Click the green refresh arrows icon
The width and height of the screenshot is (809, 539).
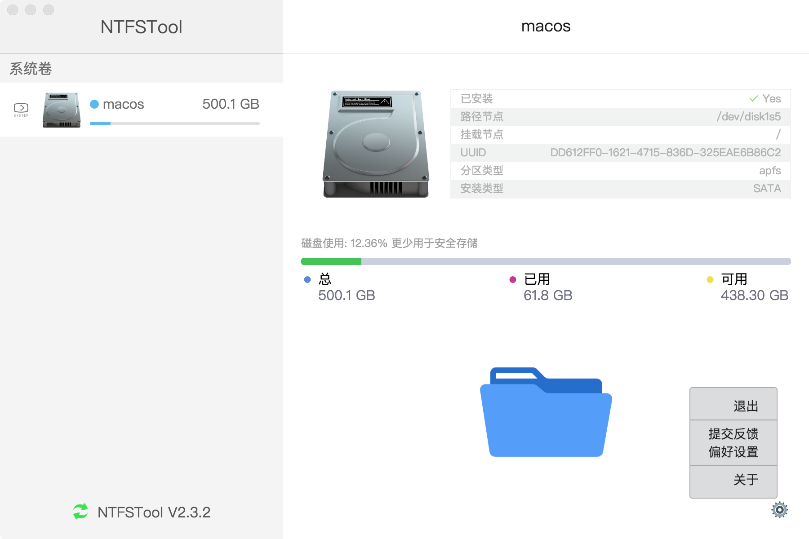tap(80, 512)
